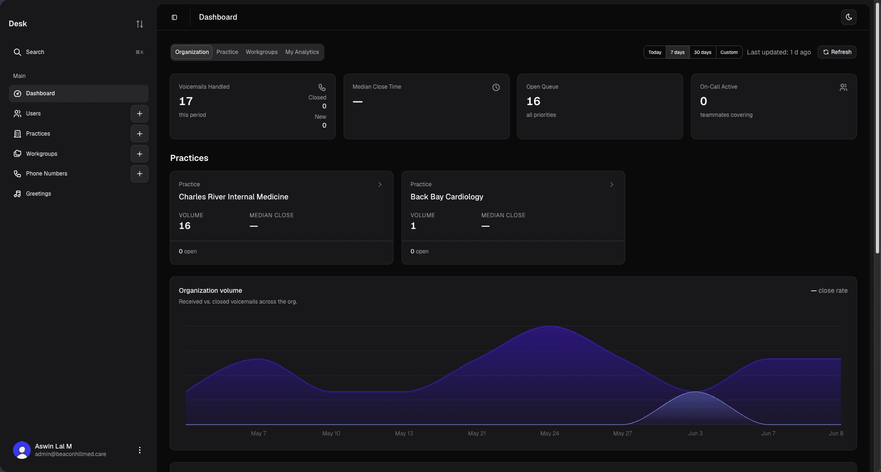
Task: Click the phone icon in Voicemails Handled
Action: coord(322,87)
